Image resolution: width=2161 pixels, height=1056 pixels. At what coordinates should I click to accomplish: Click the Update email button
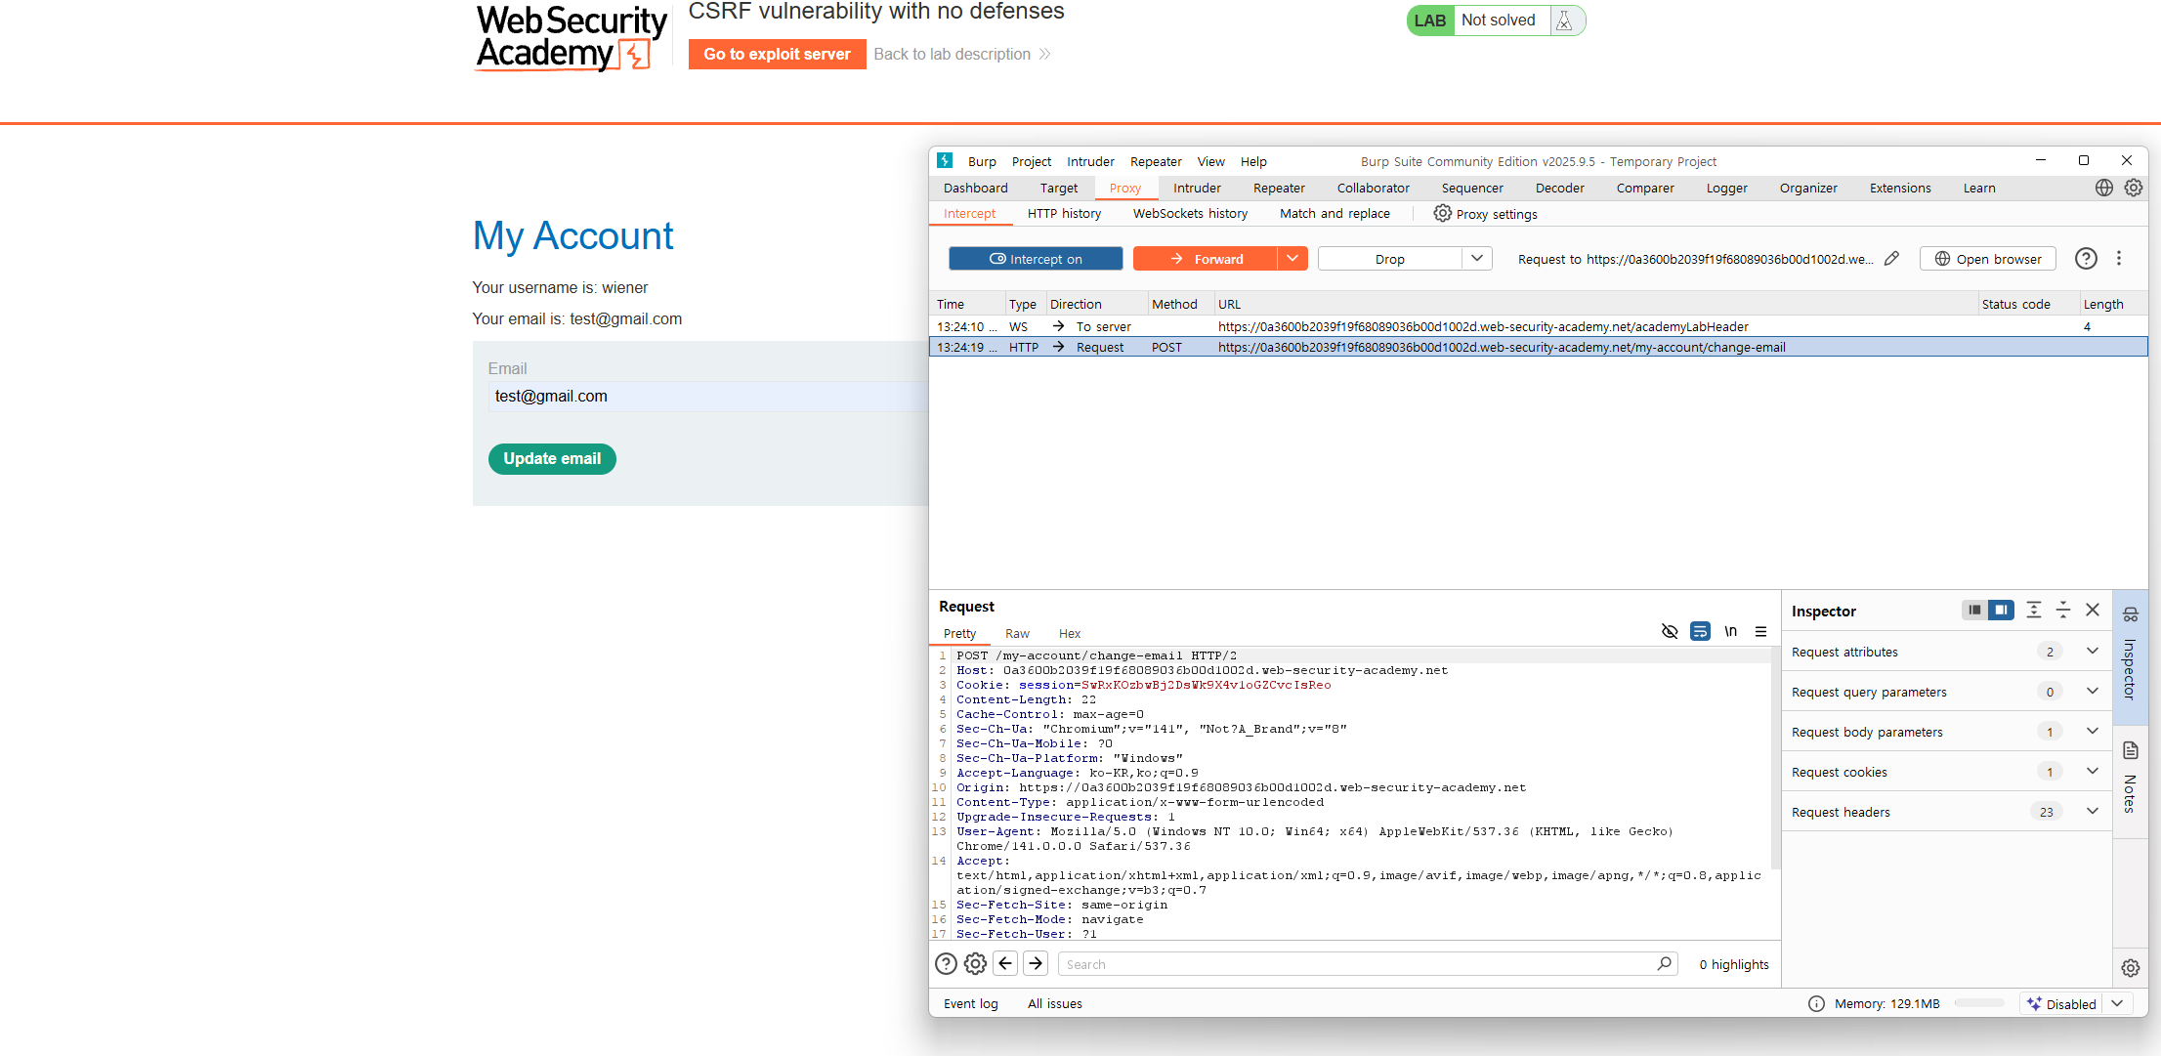pyautogui.click(x=552, y=459)
